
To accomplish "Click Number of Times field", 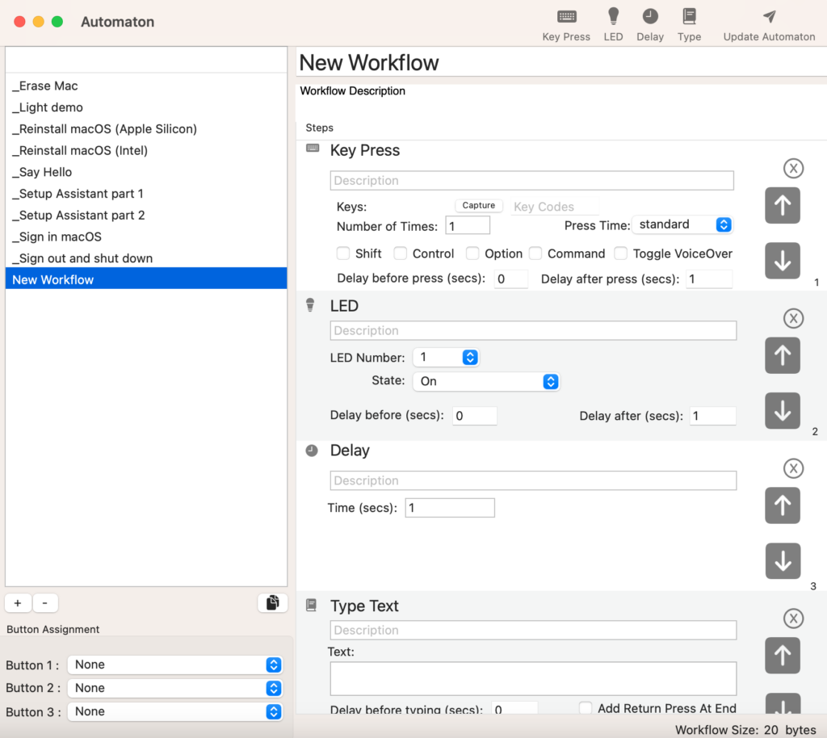I will (468, 225).
